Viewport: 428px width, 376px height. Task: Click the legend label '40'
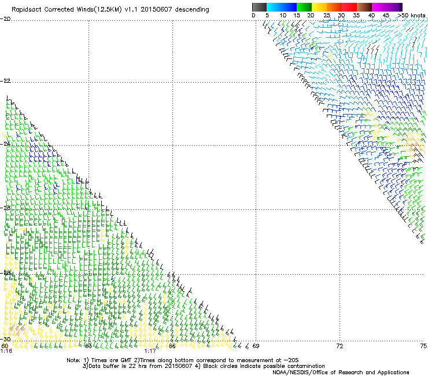[371, 16]
